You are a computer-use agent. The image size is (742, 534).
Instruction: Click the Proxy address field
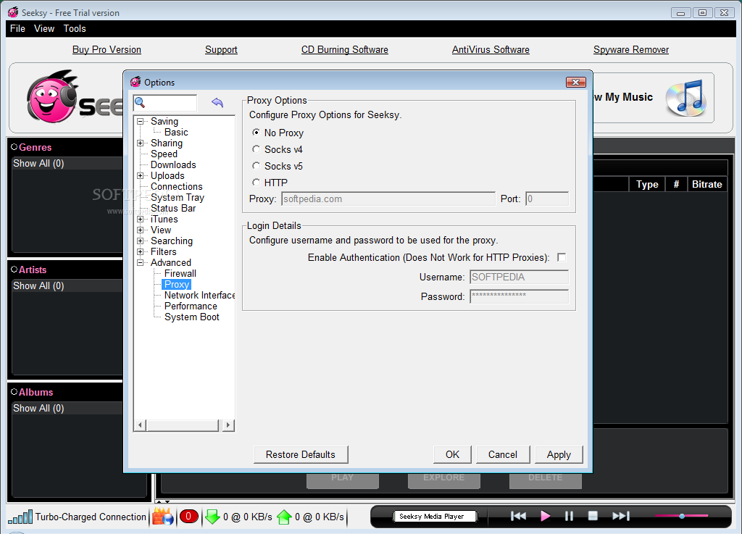point(388,199)
